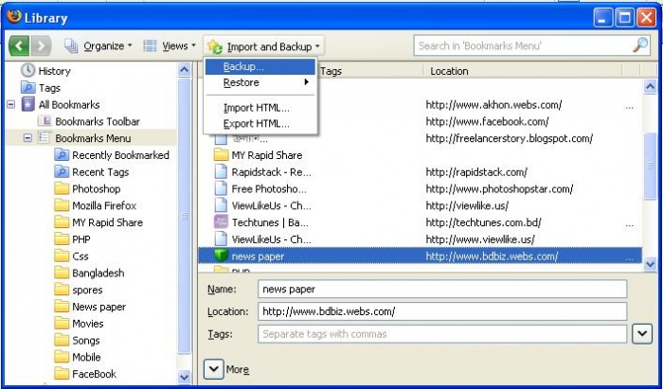Click the Import and Backup button
Screen dimensions: 663x389
(264, 46)
